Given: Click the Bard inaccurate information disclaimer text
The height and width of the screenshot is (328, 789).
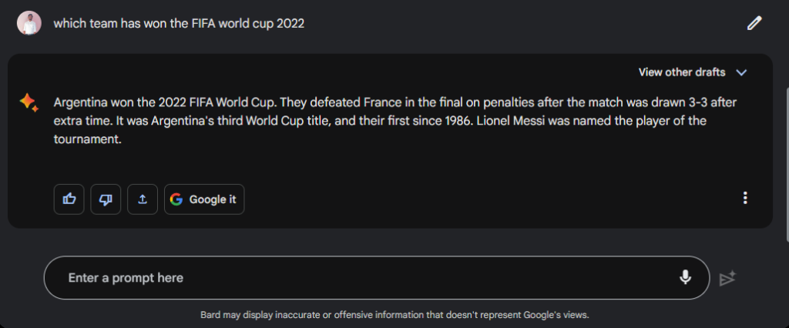Looking at the screenshot, I should pos(394,315).
